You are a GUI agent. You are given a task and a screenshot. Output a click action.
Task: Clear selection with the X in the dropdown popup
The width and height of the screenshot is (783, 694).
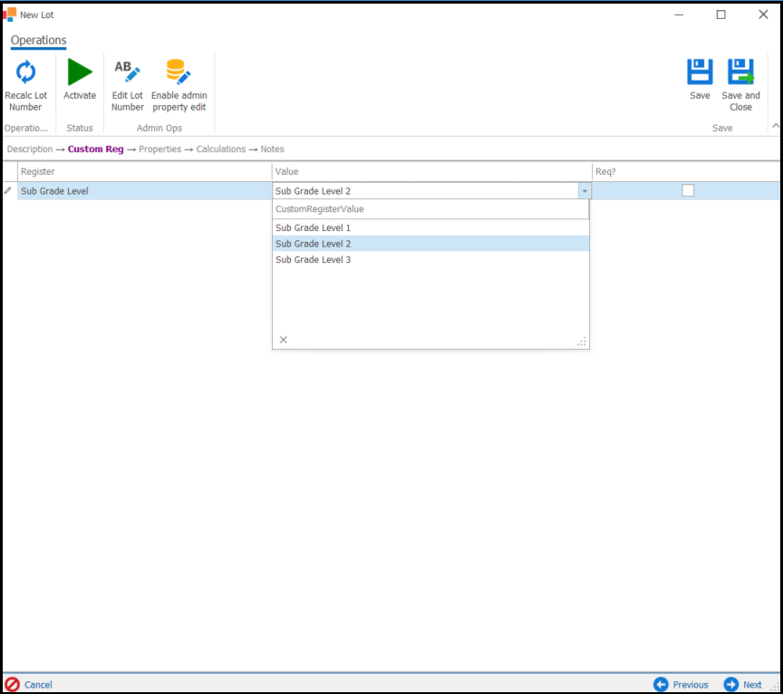coord(283,340)
